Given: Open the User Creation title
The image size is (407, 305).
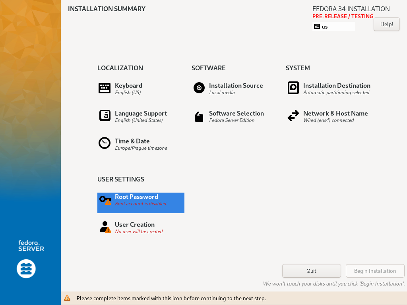Looking at the screenshot, I should (135, 225).
